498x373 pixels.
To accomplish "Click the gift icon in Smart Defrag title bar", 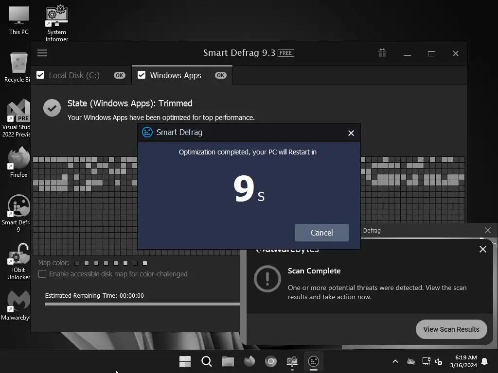I will tap(382, 52).
